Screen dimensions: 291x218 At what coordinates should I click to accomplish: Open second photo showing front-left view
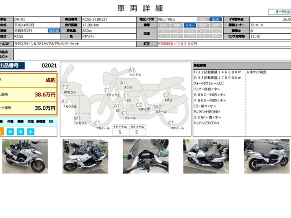click(85, 156)
